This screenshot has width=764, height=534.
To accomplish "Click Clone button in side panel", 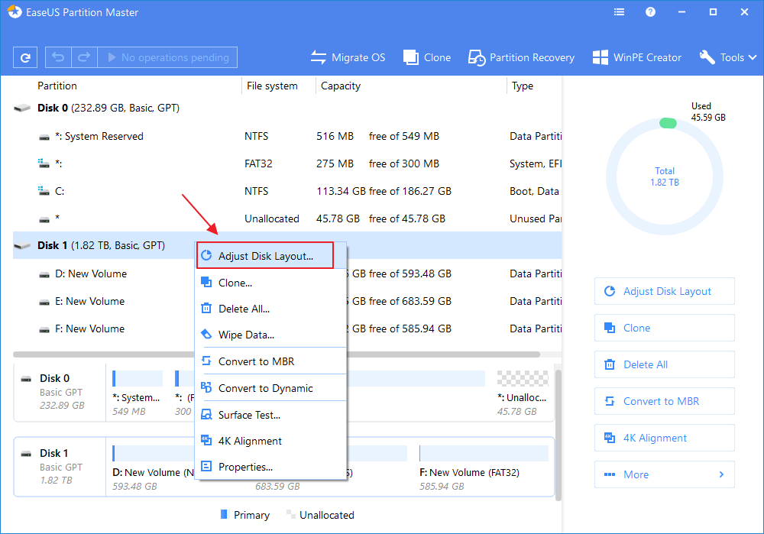I will (x=664, y=328).
